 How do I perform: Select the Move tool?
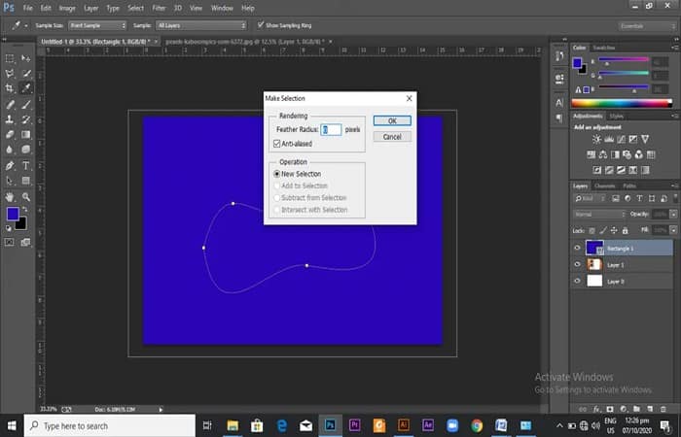pos(26,58)
